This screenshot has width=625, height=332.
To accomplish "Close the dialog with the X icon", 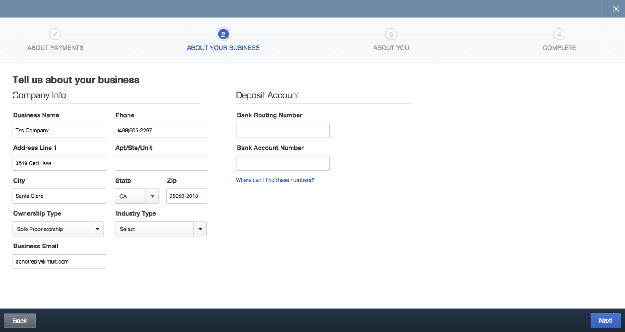I will coord(616,9).
